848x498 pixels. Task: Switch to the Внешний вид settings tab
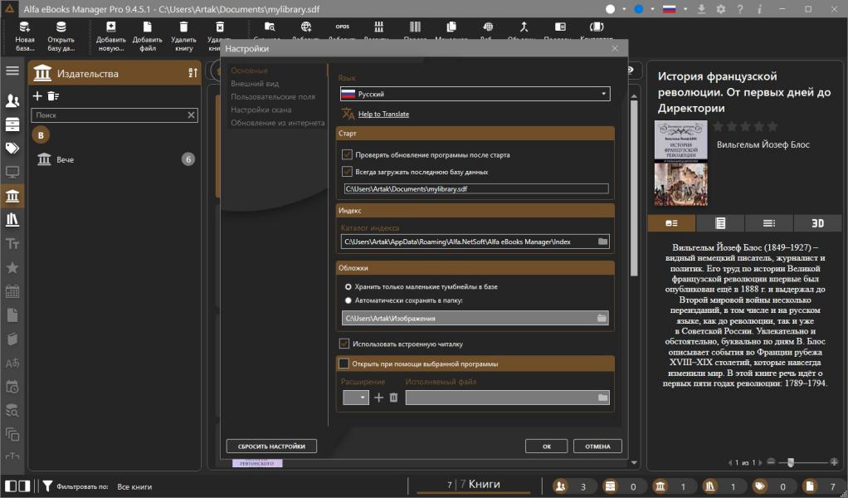(x=255, y=84)
